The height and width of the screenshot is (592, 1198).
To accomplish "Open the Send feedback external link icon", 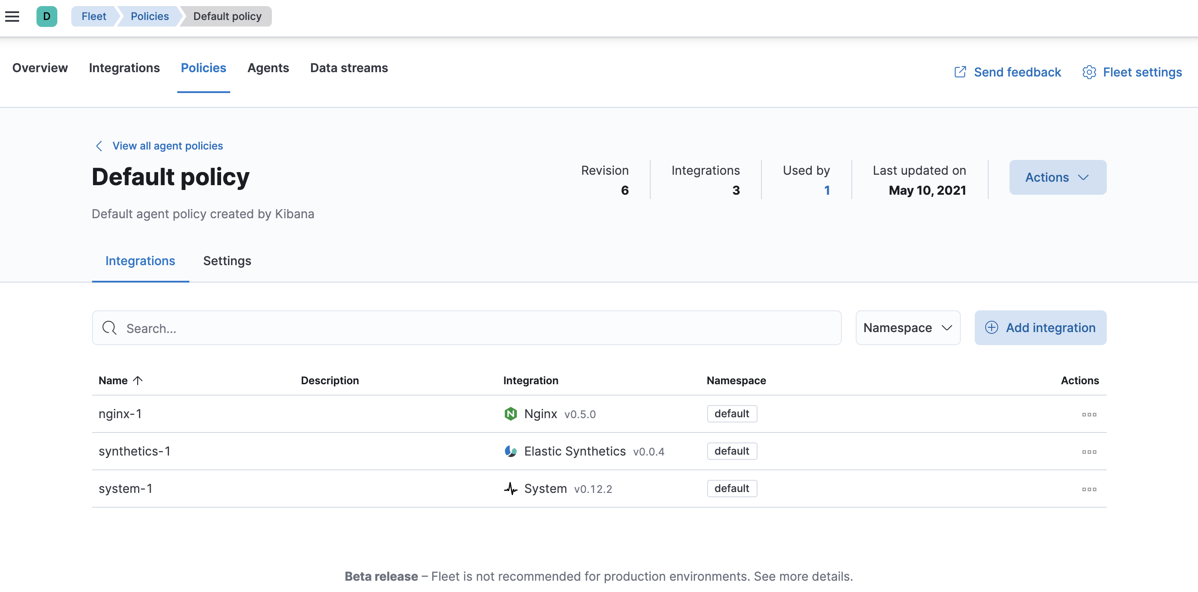I will pos(961,72).
